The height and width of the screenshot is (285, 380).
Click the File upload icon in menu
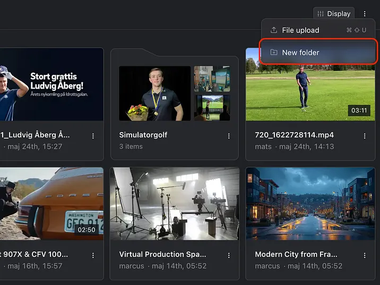pyautogui.click(x=274, y=30)
